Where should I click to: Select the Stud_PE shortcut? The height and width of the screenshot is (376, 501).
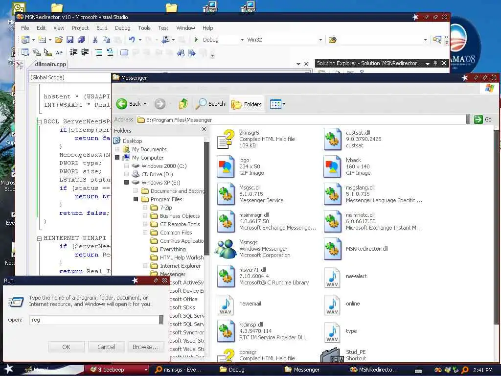pyautogui.click(x=344, y=355)
